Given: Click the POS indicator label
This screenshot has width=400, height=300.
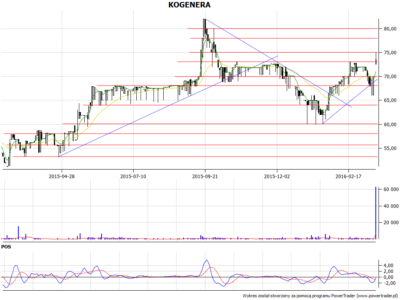Looking at the screenshot, I should (6, 247).
